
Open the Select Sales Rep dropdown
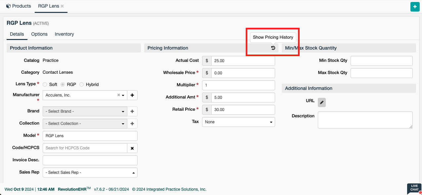(90, 173)
